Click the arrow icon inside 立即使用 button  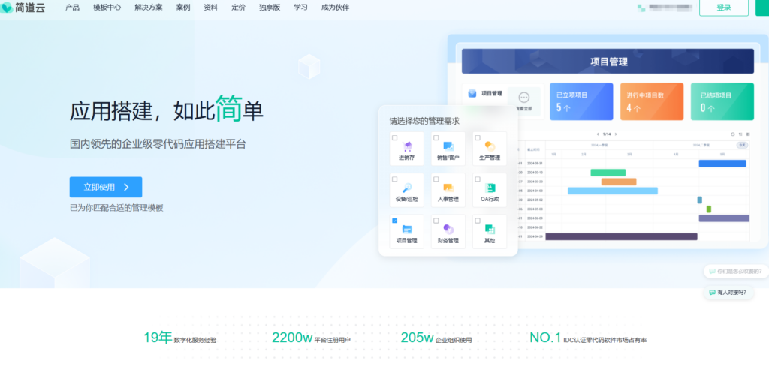pyautogui.click(x=126, y=187)
